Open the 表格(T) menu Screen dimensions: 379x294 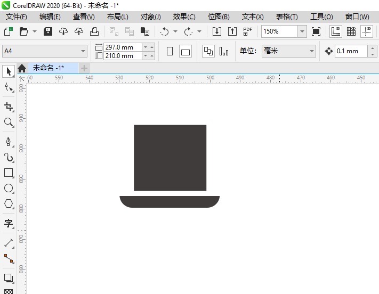287,17
